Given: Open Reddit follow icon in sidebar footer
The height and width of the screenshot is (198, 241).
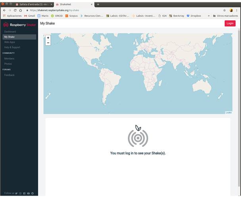Looking at the screenshot, I should [x=33, y=193].
